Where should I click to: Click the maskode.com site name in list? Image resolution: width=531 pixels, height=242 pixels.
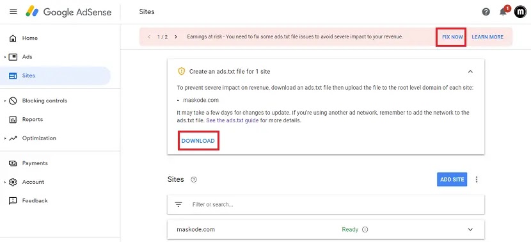tap(196, 229)
